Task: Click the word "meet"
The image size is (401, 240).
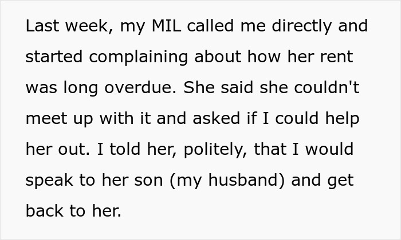Action: (x=46, y=119)
